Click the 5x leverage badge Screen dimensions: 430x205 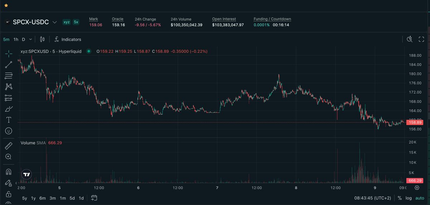(x=76, y=22)
